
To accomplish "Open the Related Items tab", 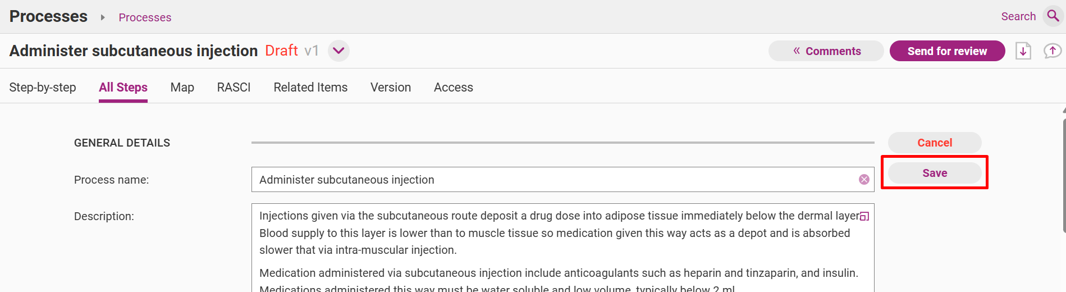I will click(x=310, y=87).
